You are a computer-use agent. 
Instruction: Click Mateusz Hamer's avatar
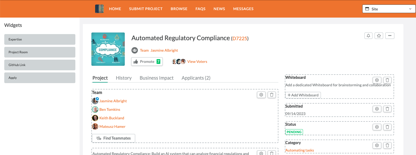click(95, 127)
